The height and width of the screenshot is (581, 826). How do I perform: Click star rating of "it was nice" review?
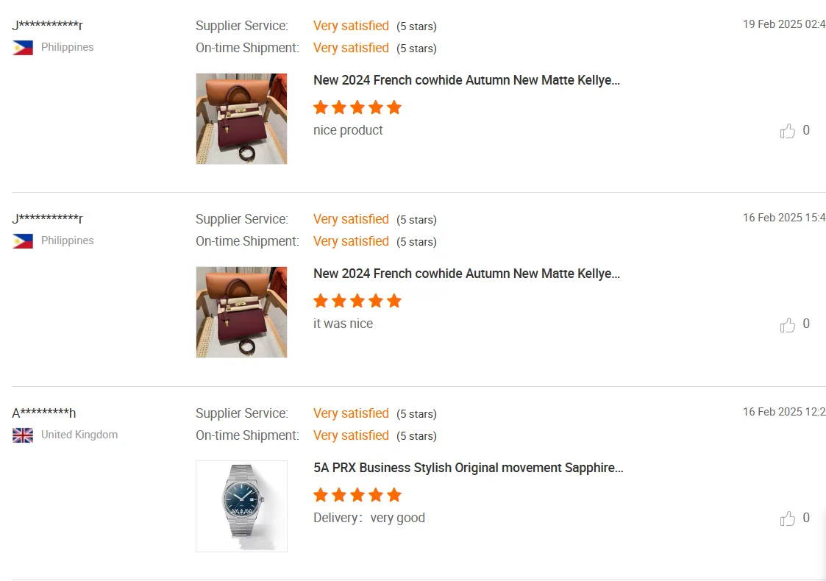[357, 301]
